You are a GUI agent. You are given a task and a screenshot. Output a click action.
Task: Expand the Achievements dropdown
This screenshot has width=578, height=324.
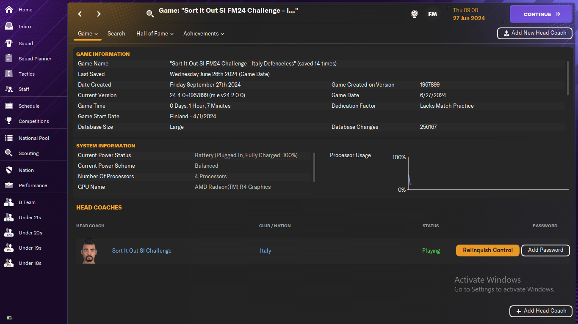coord(204,34)
